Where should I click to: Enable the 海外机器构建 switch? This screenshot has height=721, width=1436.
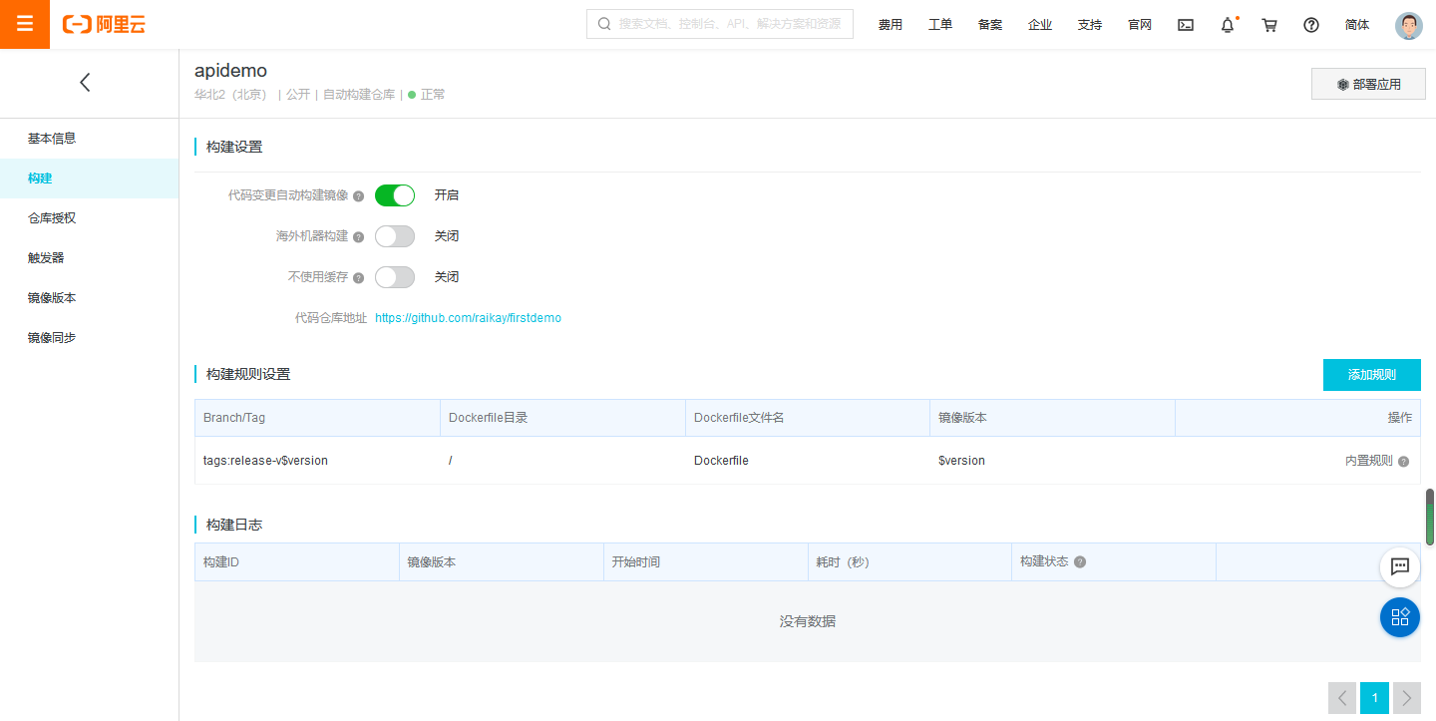(x=394, y=236)
